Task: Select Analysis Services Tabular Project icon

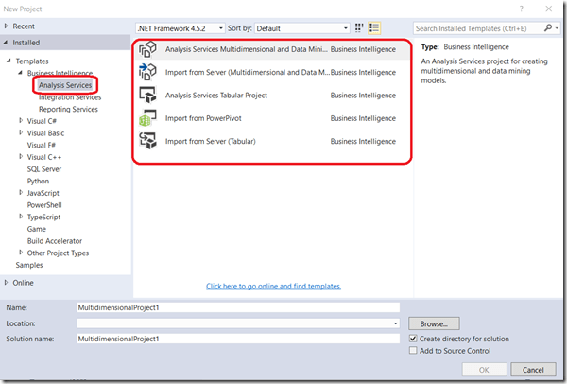Action: click(x=147, y=95)
